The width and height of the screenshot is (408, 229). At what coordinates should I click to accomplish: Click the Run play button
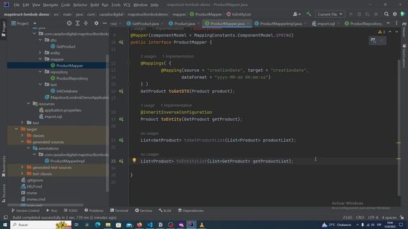click(351, 14)
